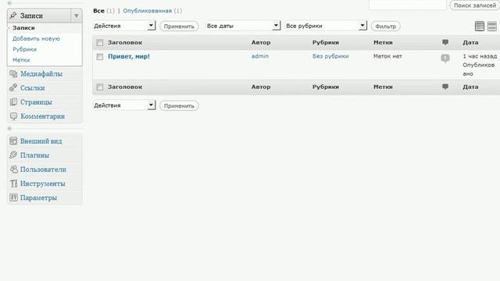Viewport: 500px width, 281px height.
Task: Go to Комментарии menu section
Action: coord(42,116)
